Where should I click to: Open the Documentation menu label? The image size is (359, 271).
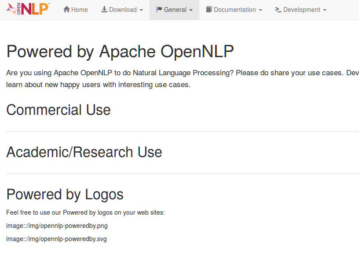click(x=235, y=10)
